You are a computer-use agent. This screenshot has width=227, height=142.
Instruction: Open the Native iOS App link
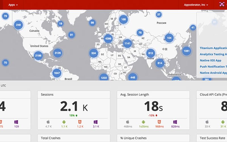tap(210, 60)
